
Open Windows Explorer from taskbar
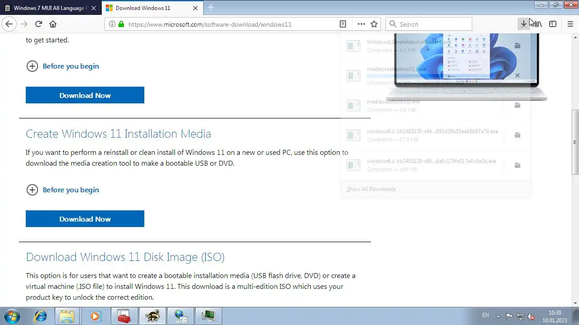click(x=67, y=316)
